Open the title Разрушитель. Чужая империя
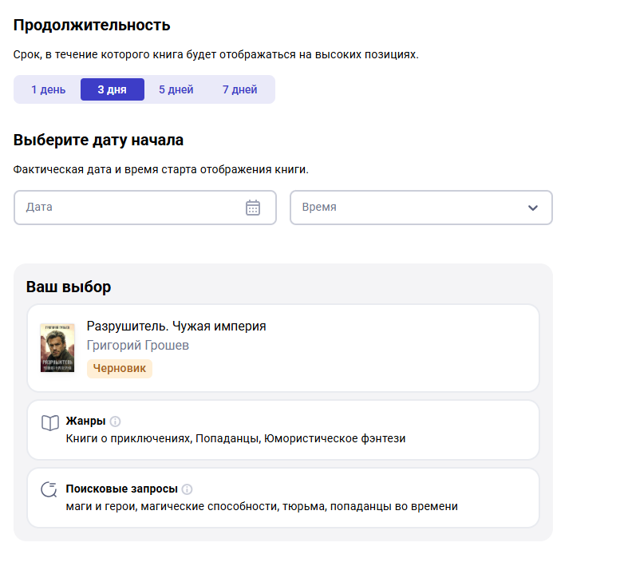This screenshot has height=566, width=620. pos(176,327)
